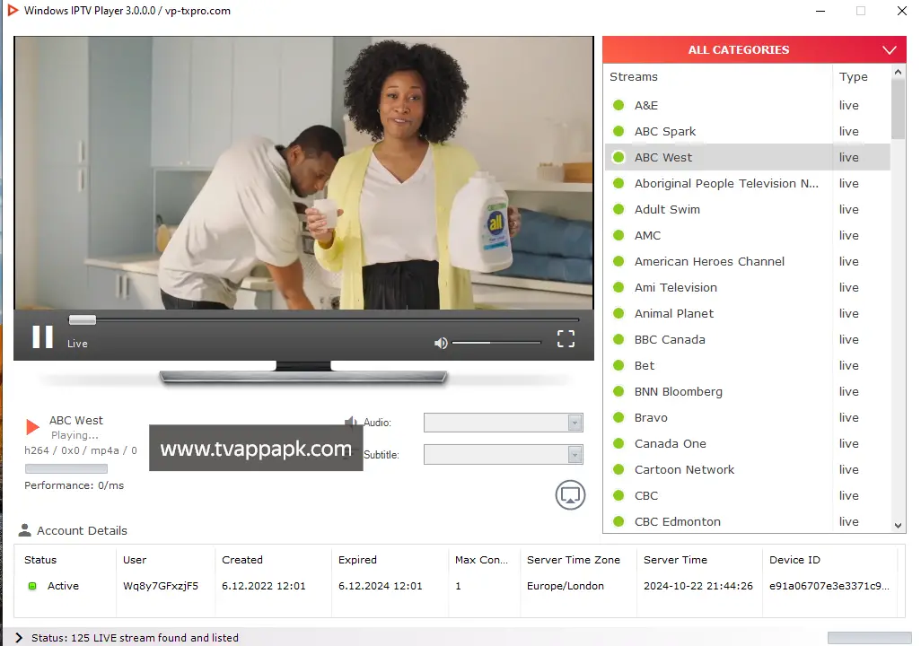Image resolution: width=921 pixels, height=646 pixels.
Task: Adjust the volume slider
Action: pyautogui.click(x=496, y=343)
